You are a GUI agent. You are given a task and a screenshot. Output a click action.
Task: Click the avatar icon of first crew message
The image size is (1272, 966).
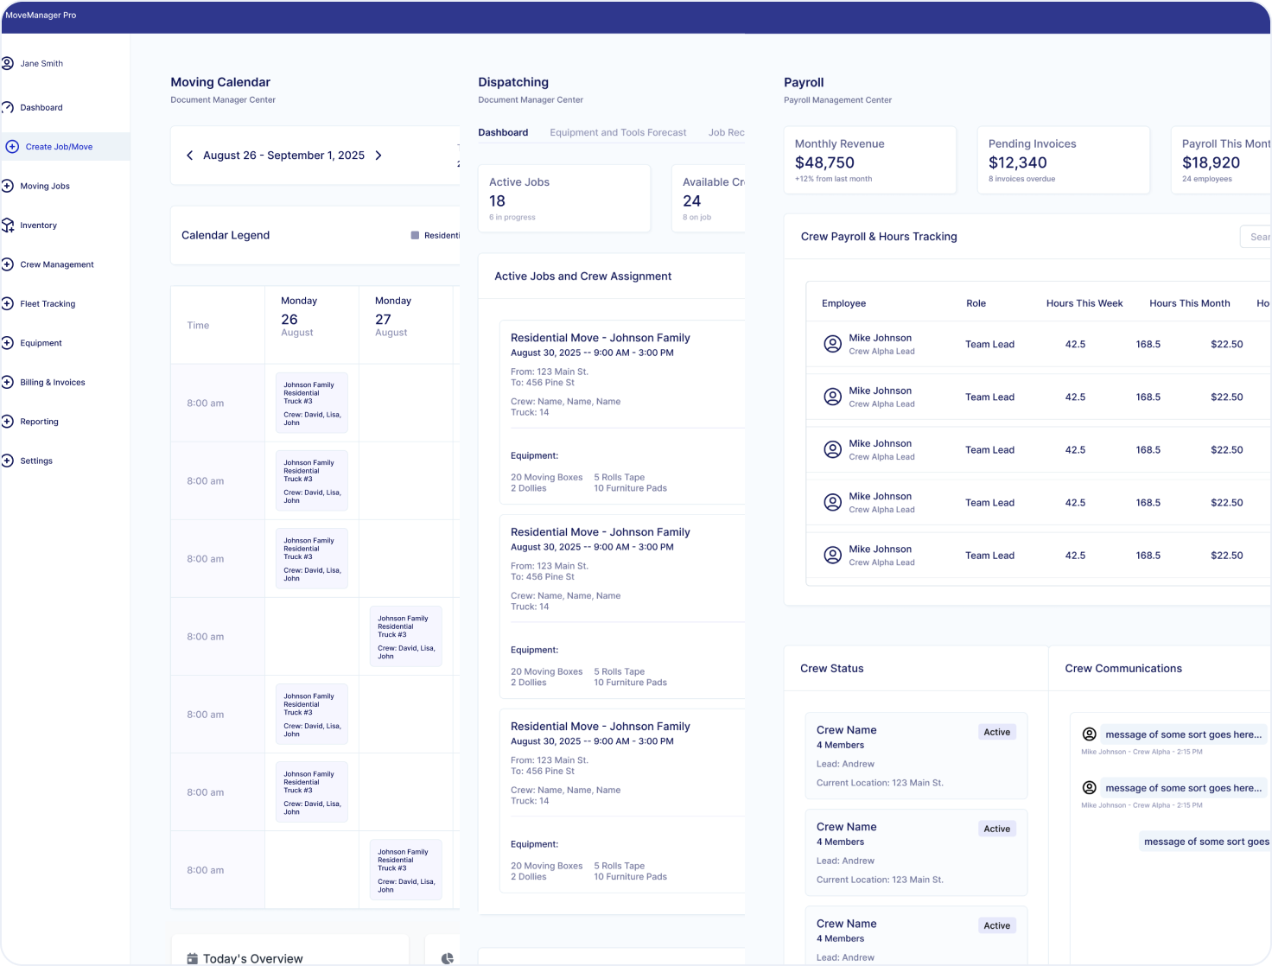(x=1089, y=734)
